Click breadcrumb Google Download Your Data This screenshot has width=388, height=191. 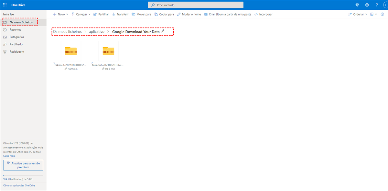pyautogui.click(x=136, y=32)
